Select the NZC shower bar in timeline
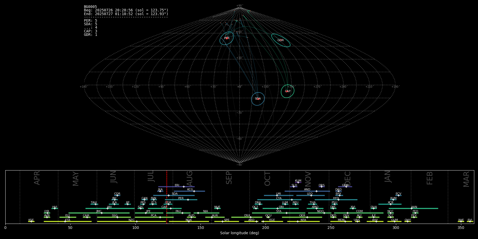Image resolution: width=478 pixels, height=239 pixels. pos(131,221)
